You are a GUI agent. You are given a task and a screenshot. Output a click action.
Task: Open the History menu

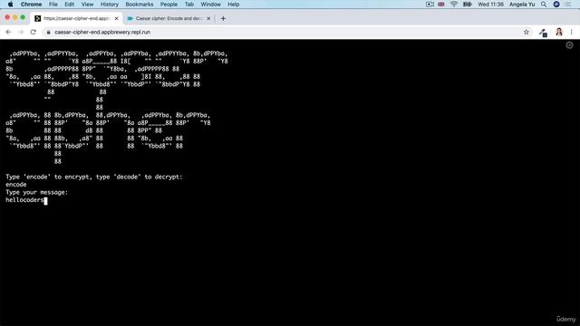tap(110, 5)
